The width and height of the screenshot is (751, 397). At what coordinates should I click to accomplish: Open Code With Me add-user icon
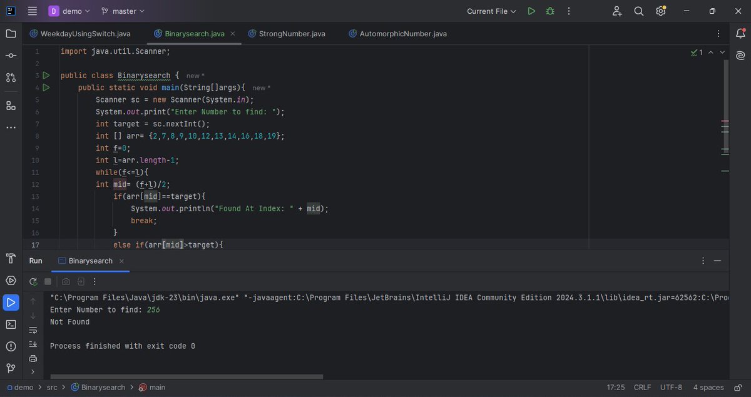point(618,11)
